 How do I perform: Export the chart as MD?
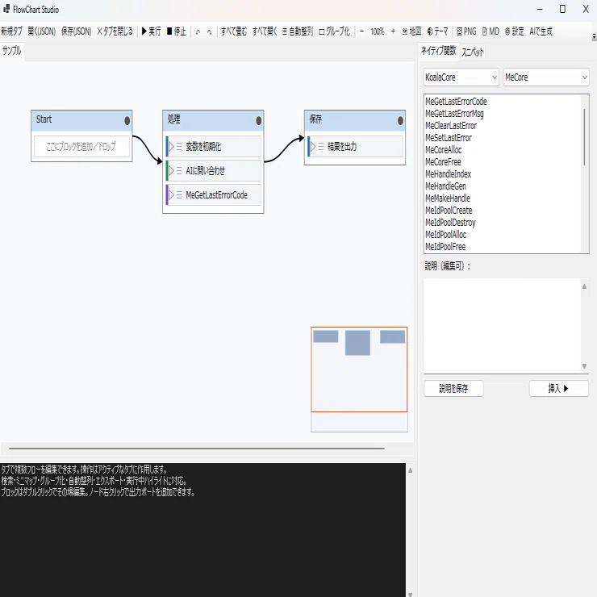point(491,31)
